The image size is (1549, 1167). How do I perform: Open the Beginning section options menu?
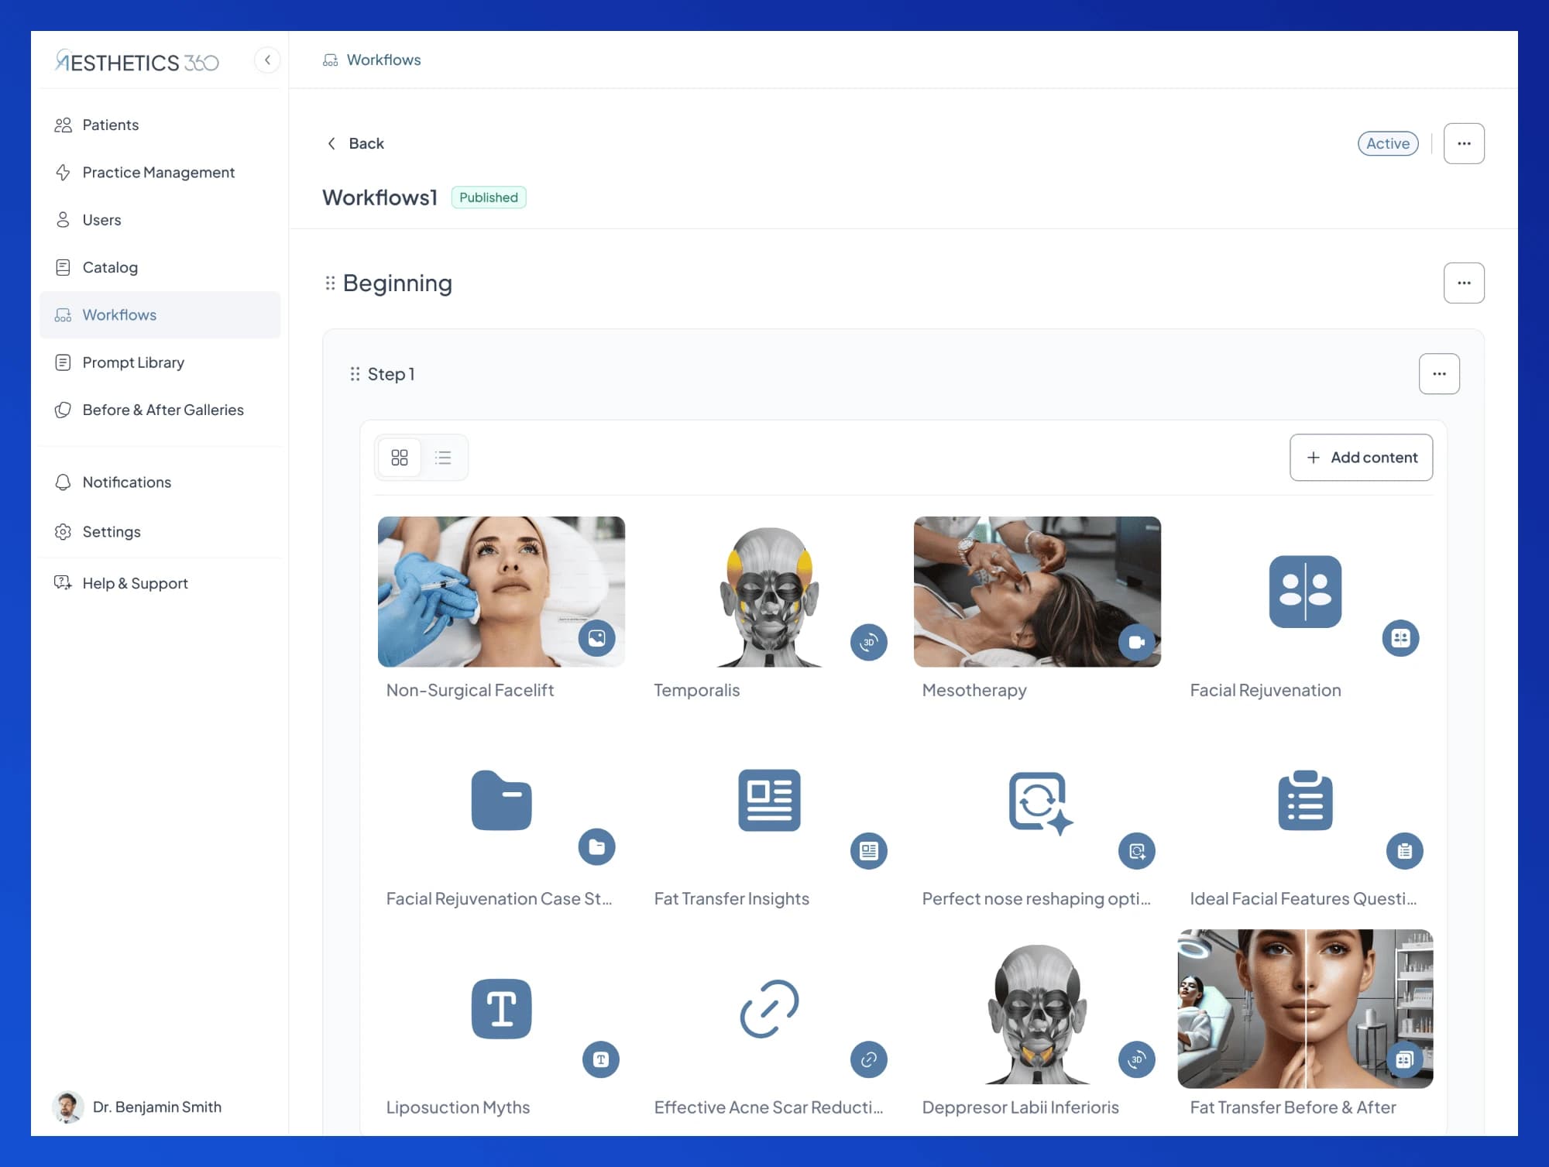point(1464,283)
